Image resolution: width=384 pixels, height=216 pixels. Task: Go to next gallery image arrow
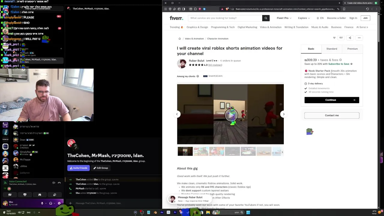point(283,114)
